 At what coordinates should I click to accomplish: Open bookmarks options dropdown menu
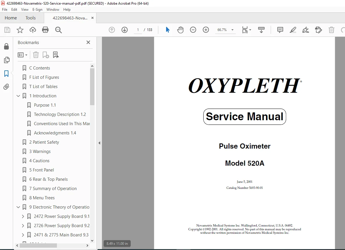point(22,55)
